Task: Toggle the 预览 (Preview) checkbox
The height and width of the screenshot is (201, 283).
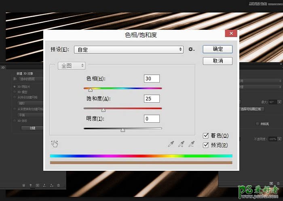Action: click(x=206, y=145)
